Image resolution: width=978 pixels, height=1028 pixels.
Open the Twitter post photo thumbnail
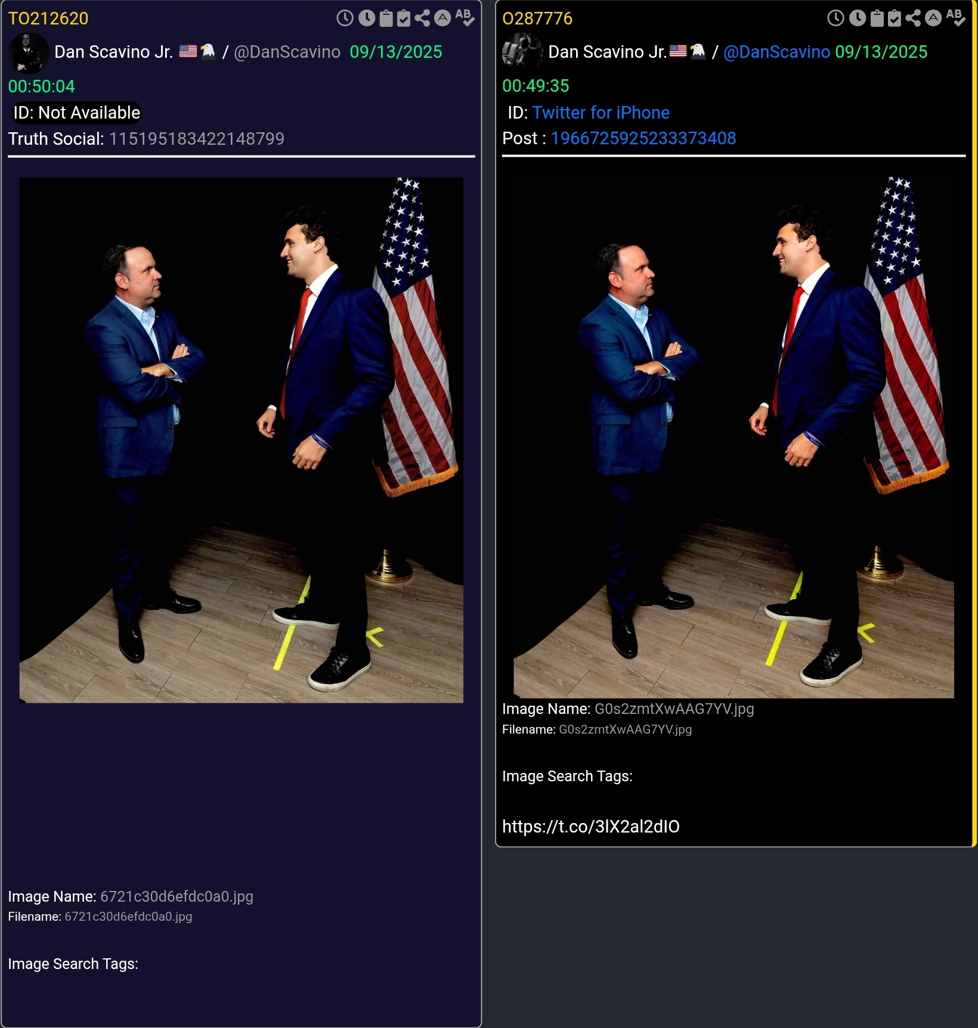733,437
